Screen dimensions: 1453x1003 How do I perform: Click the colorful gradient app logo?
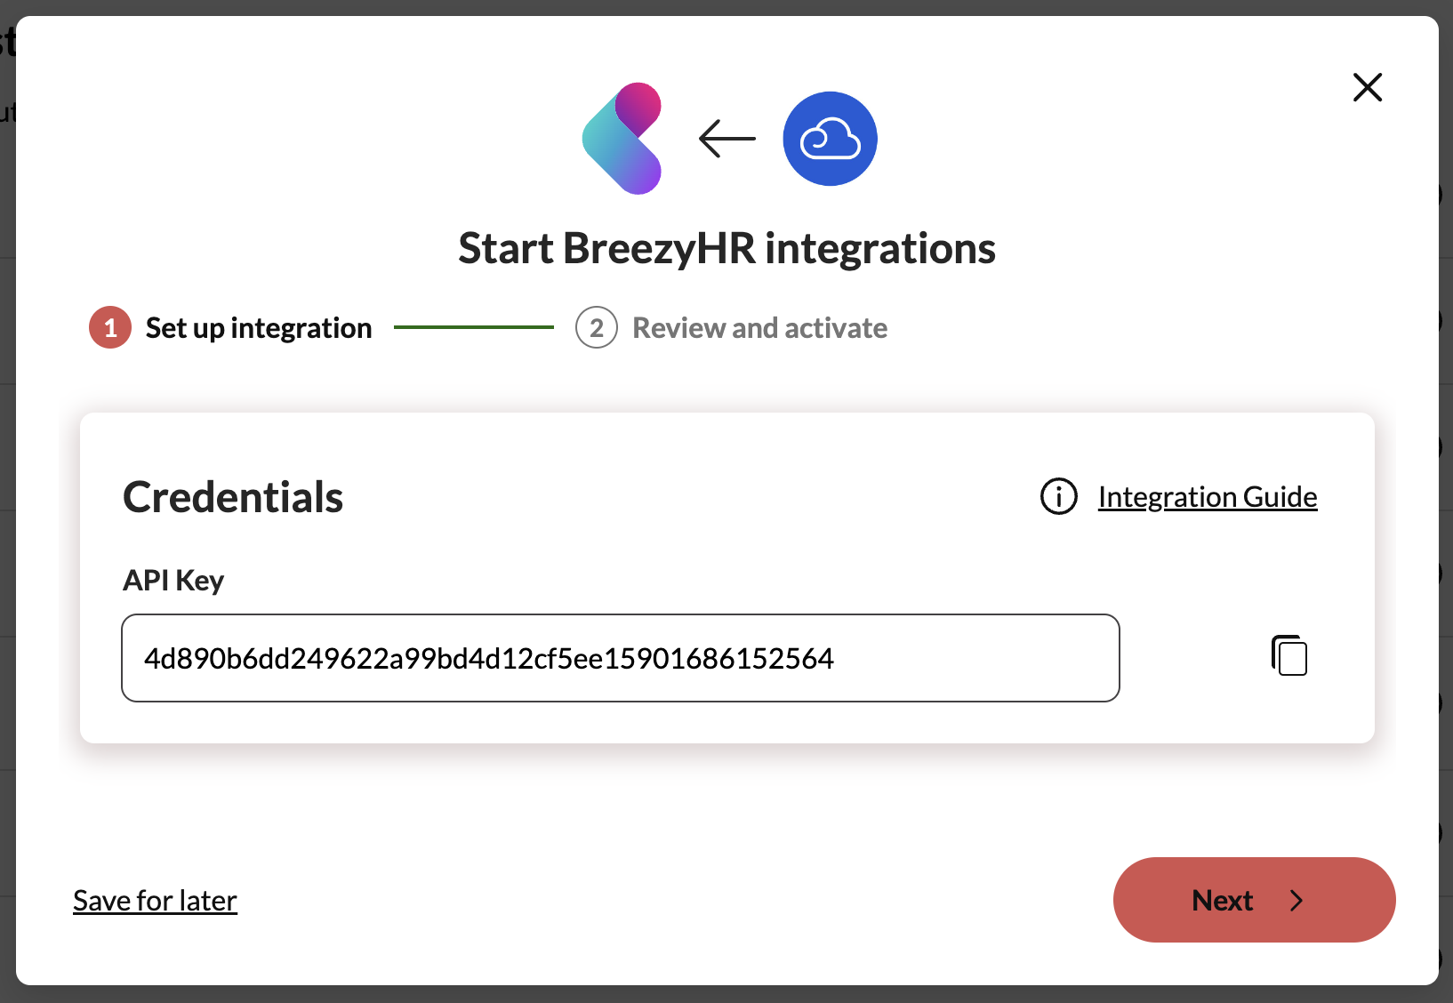coord(622,139)
